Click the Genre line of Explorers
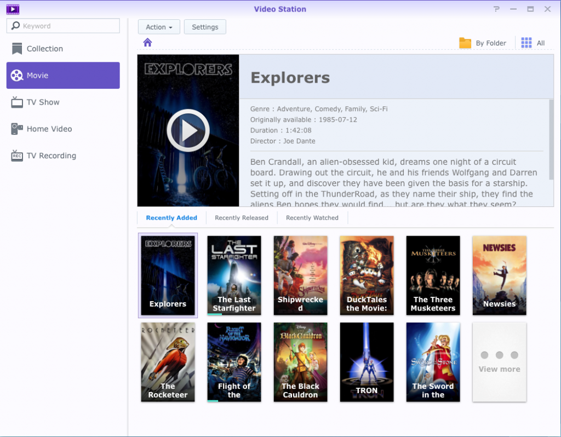The image size is (561, 437). click(319, 109)
